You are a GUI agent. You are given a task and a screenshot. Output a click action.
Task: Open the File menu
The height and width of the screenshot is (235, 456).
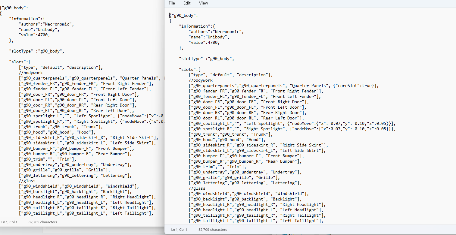tap(172, 3)
